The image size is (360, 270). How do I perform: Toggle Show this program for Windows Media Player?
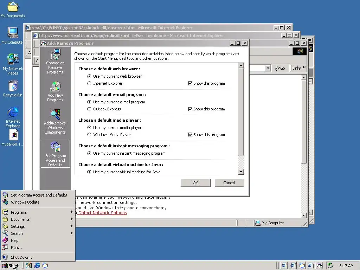190,135
